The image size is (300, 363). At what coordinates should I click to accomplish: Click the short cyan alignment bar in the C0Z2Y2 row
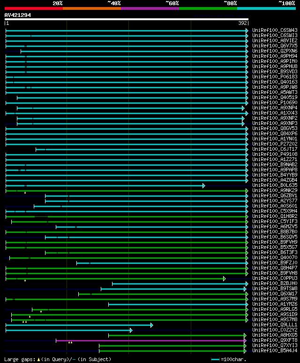pos(68,330)
